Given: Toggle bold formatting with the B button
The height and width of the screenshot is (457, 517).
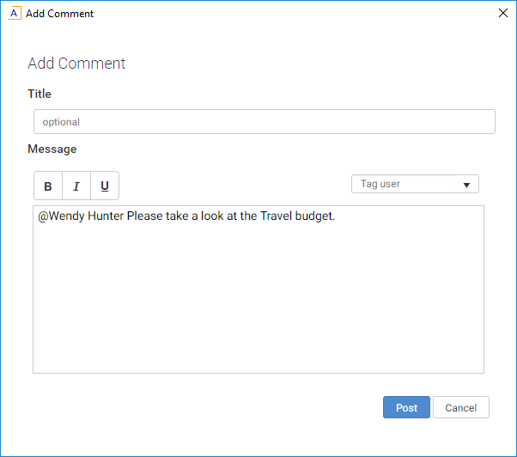Looking at the screenshot, I should click(x=48, y=186).
